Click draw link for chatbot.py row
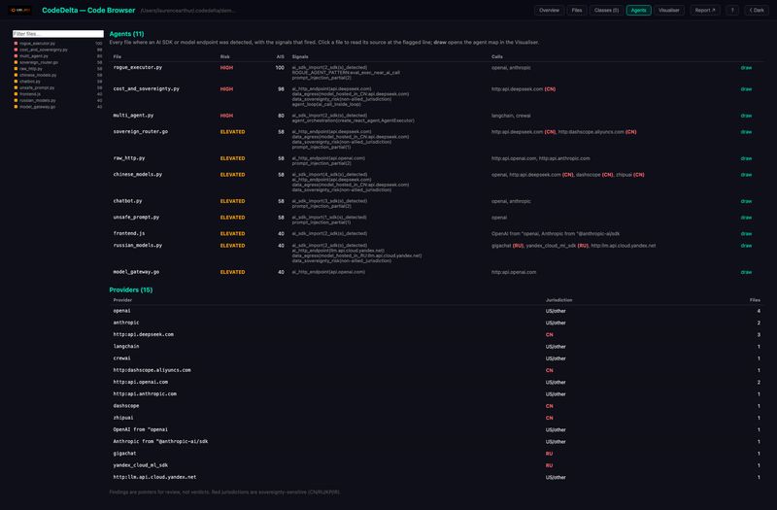The image size is (777, 510). point(746,201)
